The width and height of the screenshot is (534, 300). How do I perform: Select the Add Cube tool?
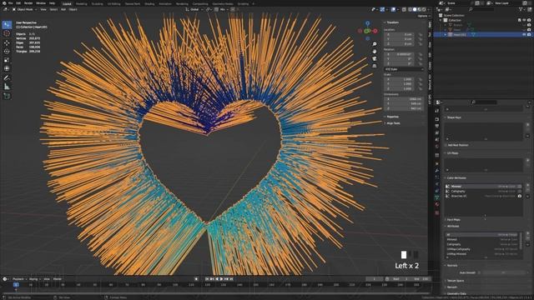point(7,97)
